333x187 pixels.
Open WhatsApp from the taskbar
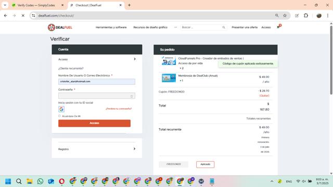click(40, 181)
